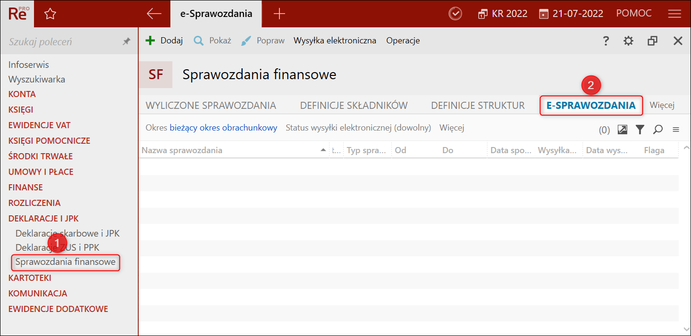Expand the FINANSE section

pos(25,188)
